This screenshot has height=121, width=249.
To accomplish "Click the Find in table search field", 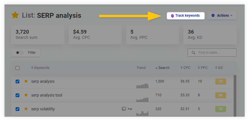I will [x=215, y=53].
